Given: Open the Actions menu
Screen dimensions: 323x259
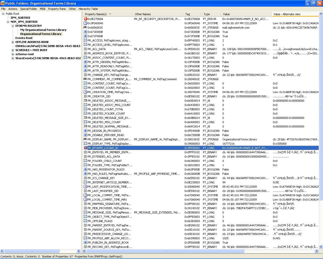Looking at the screenshot, I should point(13,9).
